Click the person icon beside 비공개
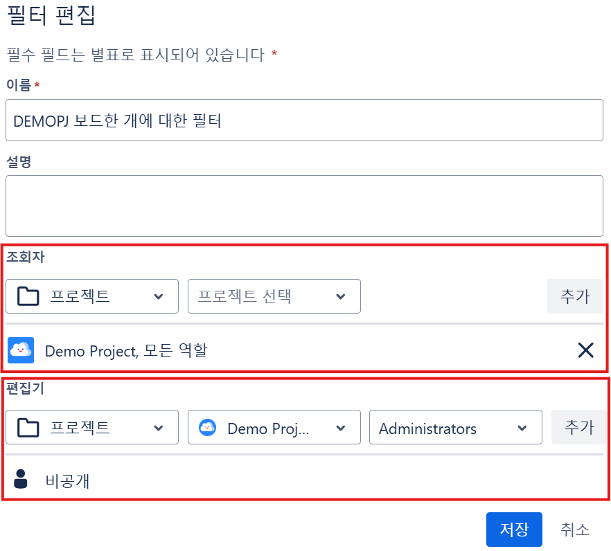 pos(21,479)
